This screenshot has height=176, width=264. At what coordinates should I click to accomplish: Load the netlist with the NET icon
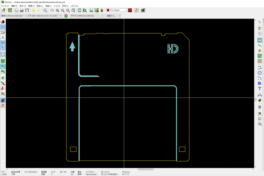(91, 11)
